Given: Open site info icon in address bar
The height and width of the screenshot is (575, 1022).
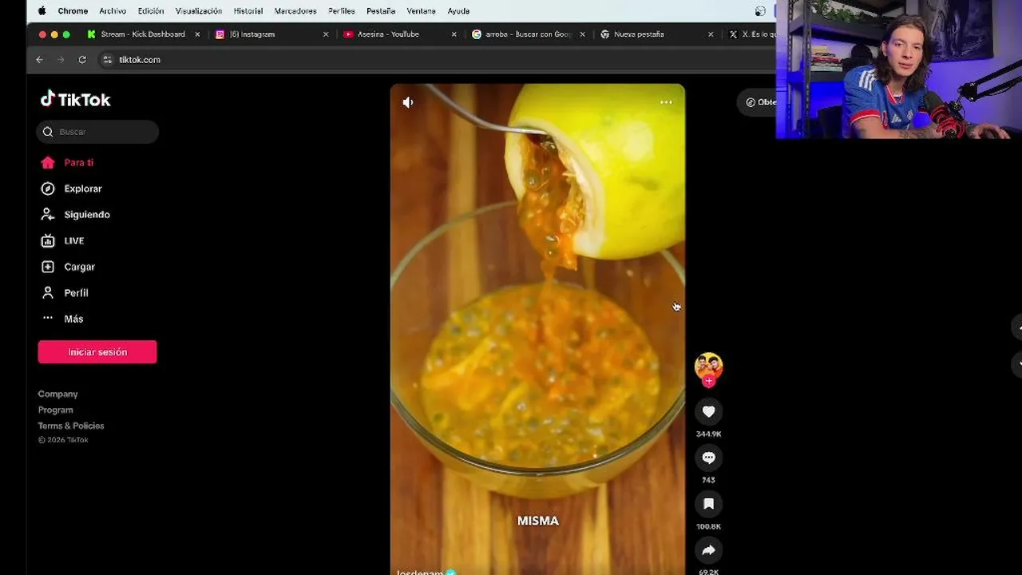Looking at the screenshot, I should click(x=108, y=60).
